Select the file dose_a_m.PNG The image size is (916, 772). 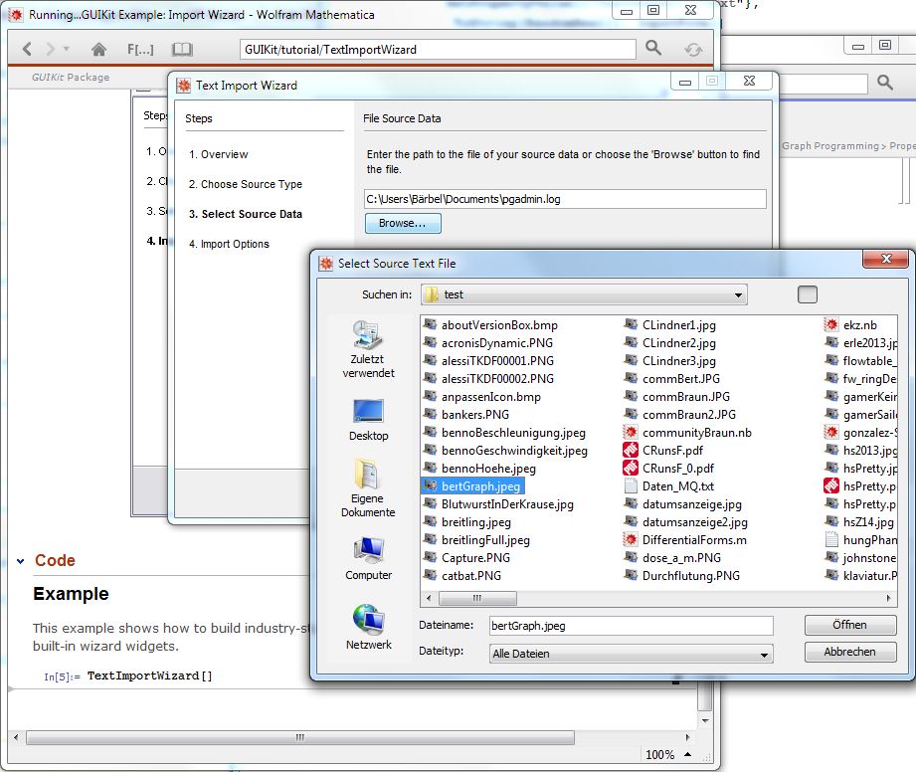click(x=672, y=558)
